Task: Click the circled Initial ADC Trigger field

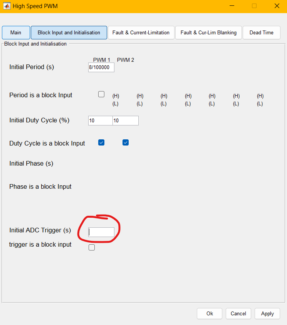Action: click(x=101, y=232)
